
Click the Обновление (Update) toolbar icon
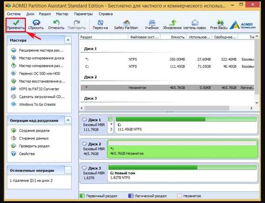click(x=172, y=25)
